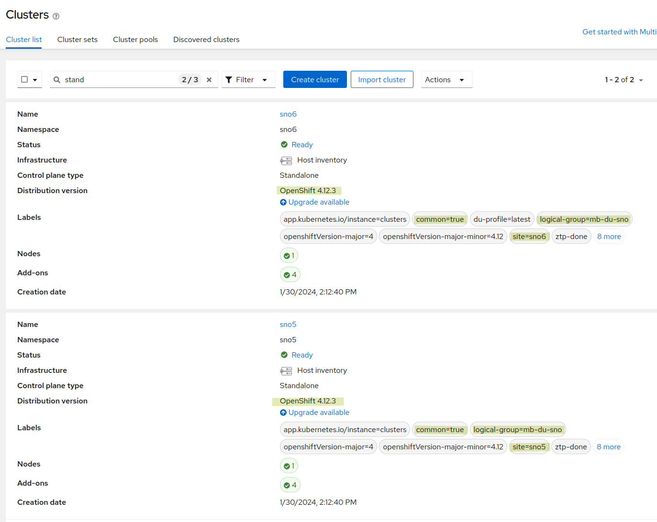Open the pagination 1 - 2 of 2 dropdown
This screenshot has width=657, height=522.
click(624, 80)
